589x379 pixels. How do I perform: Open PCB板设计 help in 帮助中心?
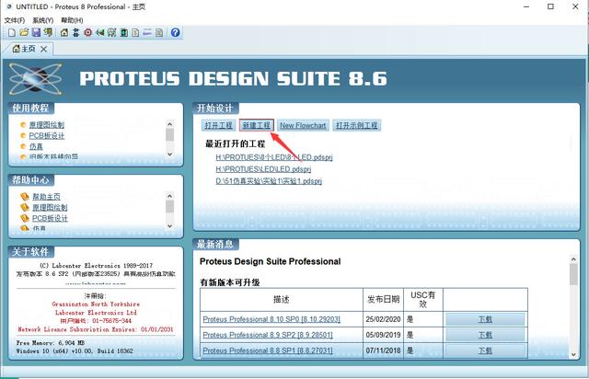50,218
